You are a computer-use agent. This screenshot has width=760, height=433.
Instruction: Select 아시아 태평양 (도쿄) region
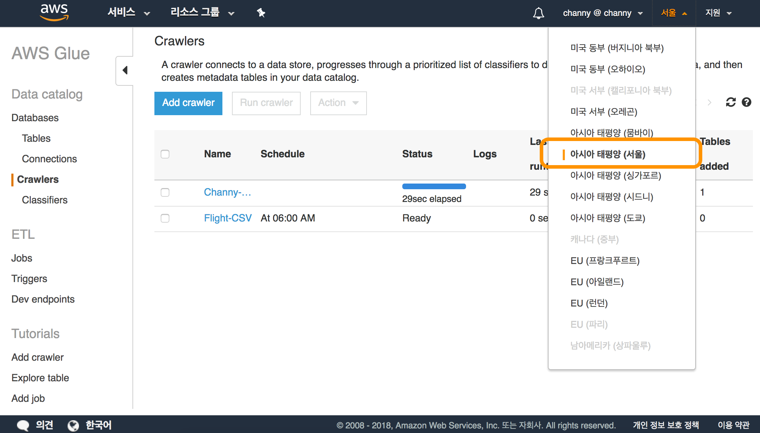pyautogui.click(x=608, y=218)
